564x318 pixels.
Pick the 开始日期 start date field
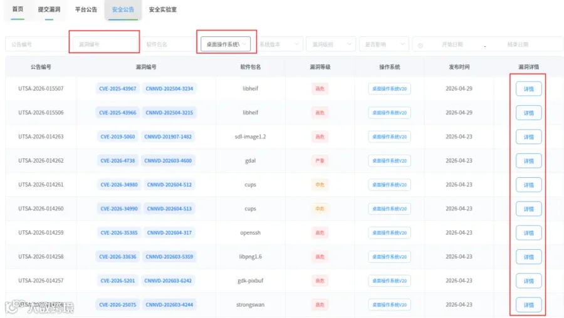[452, 44]
